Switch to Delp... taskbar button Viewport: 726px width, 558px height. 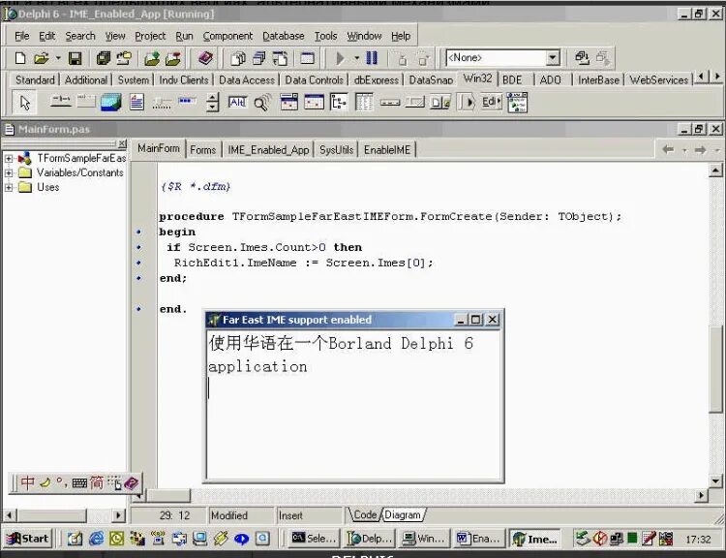369,539
